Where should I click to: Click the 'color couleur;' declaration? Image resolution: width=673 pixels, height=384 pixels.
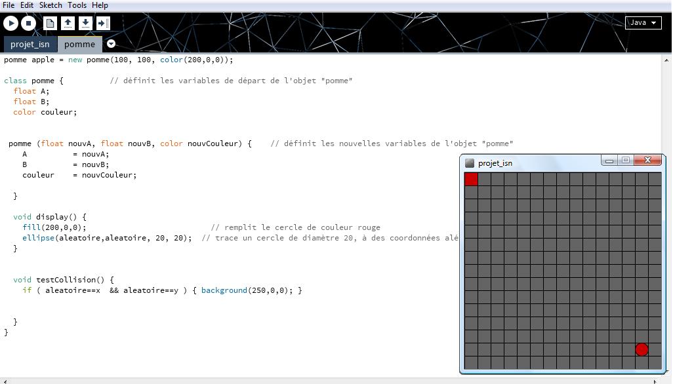45,112
